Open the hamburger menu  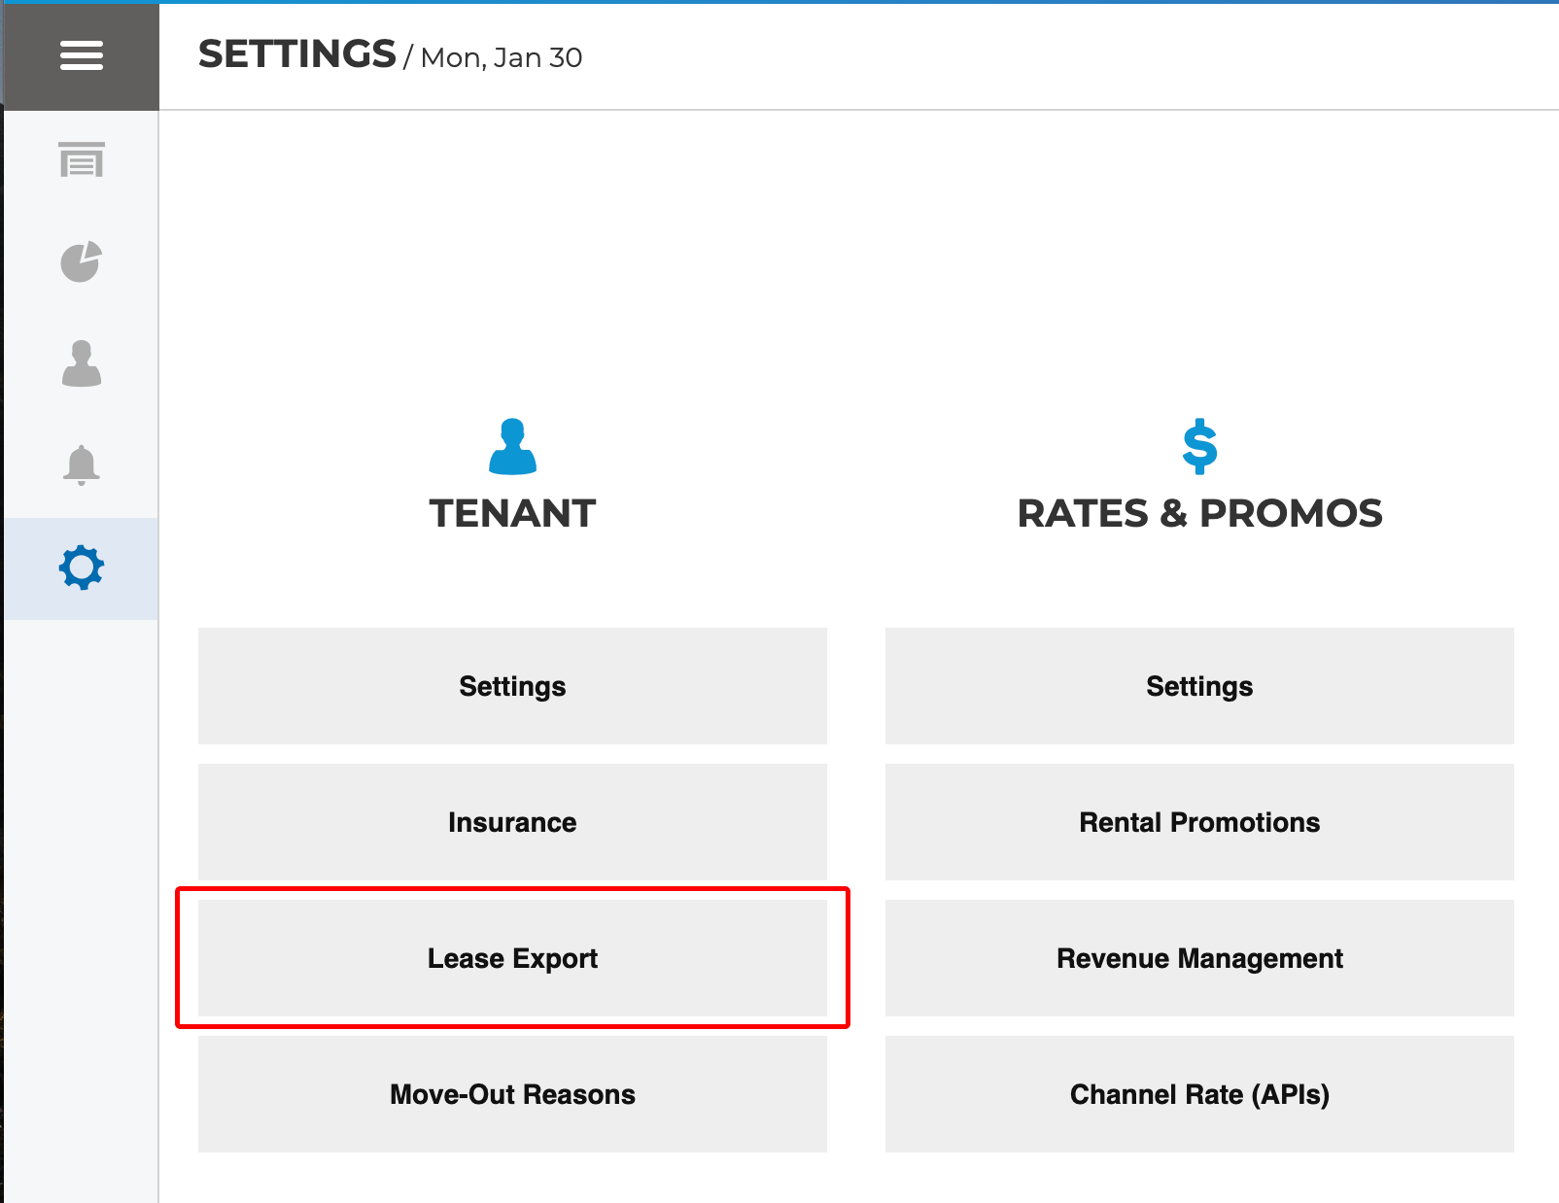[x=82, y=55]
